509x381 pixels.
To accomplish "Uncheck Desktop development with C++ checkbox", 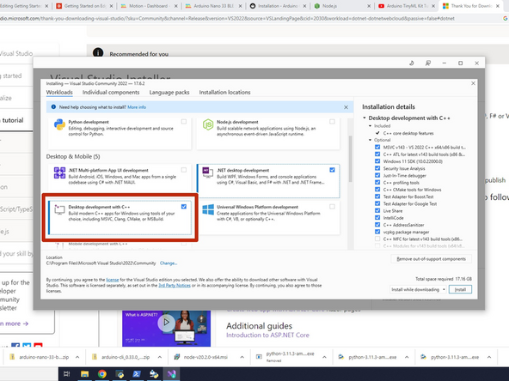I will click(x=184, y=206).
